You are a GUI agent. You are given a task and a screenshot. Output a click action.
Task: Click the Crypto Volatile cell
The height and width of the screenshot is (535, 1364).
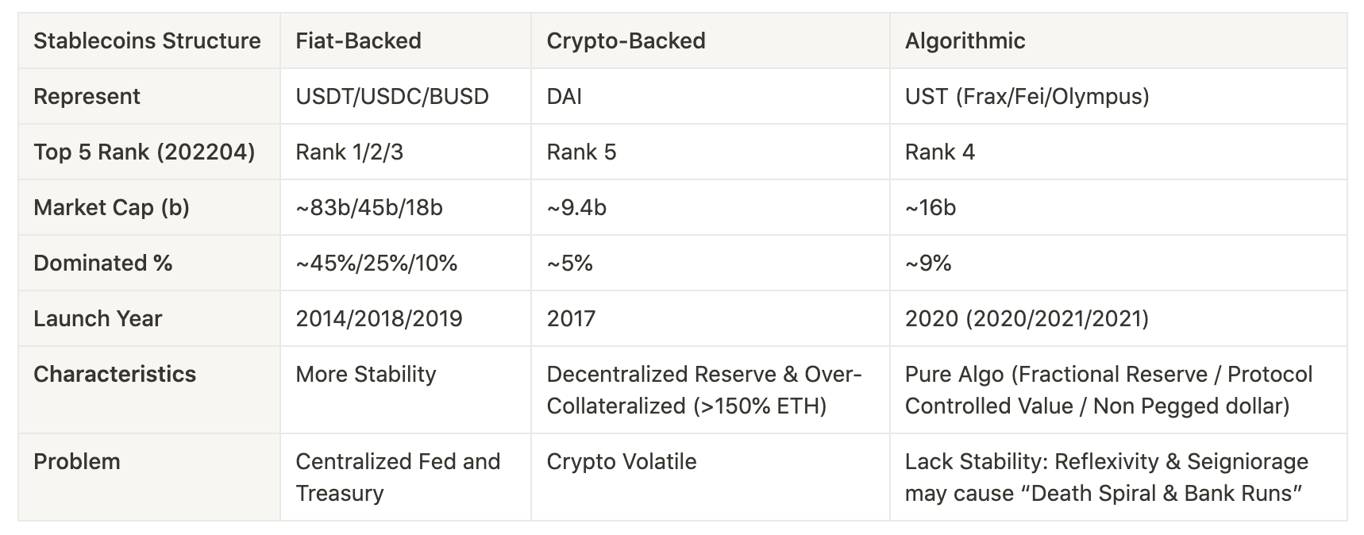[711, 477]
